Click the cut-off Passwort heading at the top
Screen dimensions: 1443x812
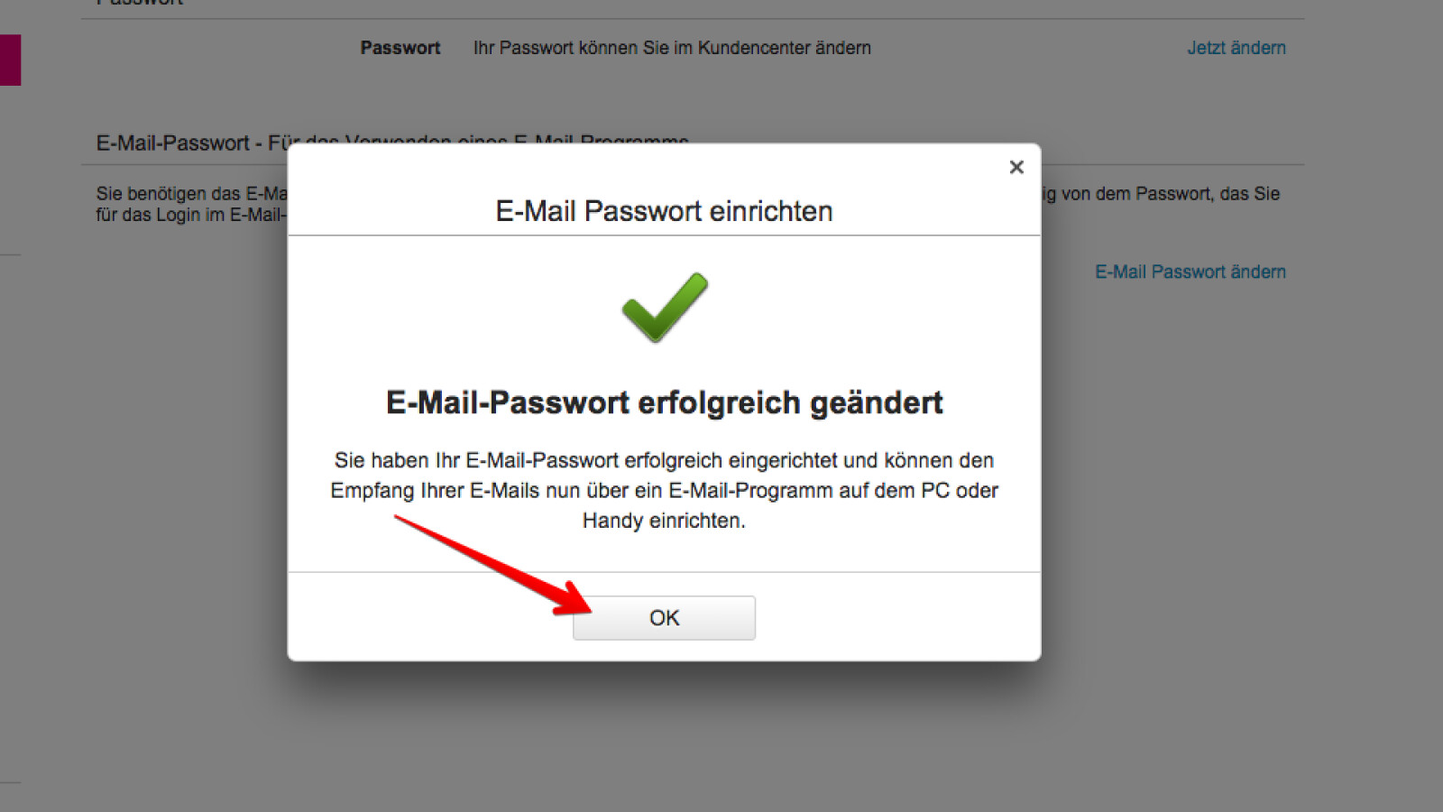coord(140,3)
